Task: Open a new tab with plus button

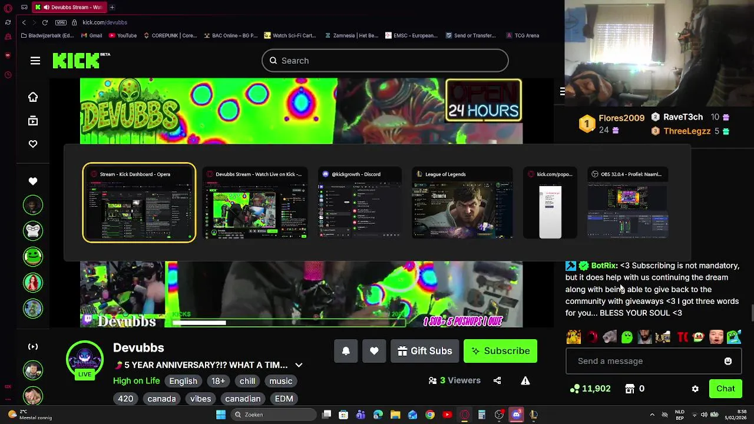Action: click(x=112, y=7)
